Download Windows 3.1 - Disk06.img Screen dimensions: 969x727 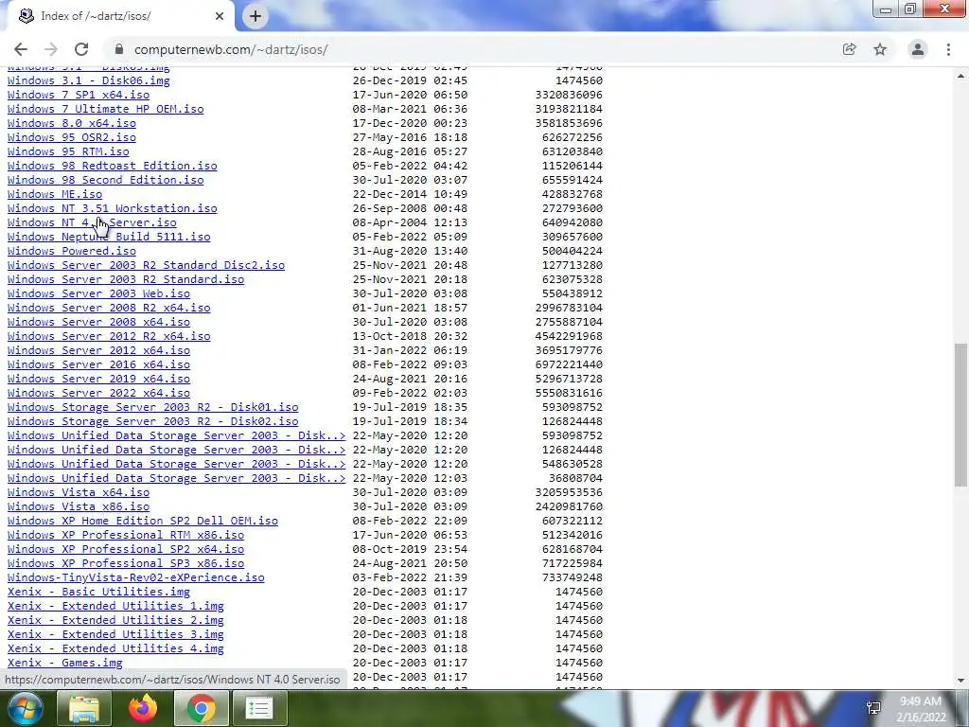[88, 80]
